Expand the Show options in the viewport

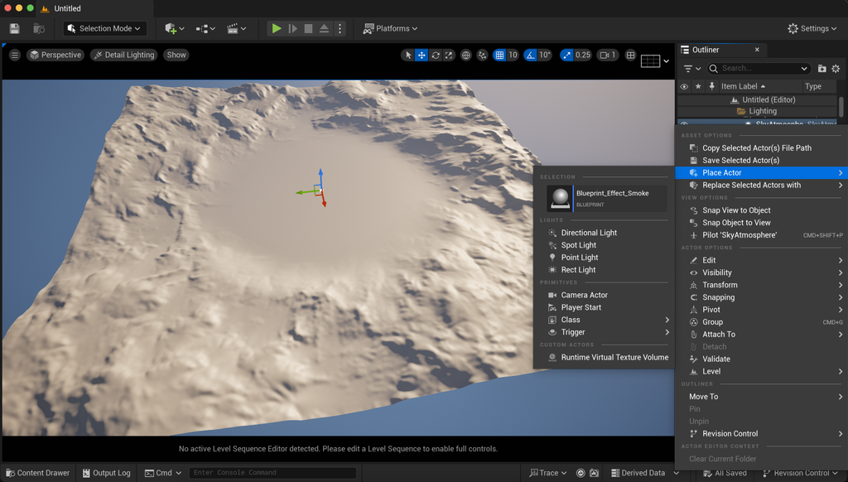176,55
